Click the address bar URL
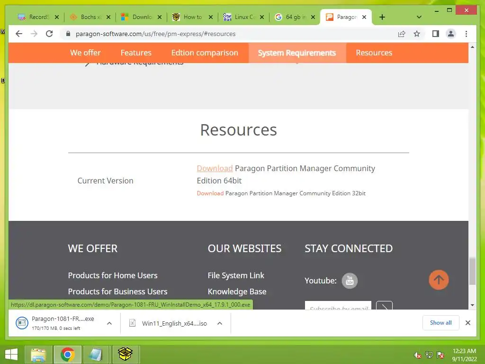This screenshot has width=485, height=364. click(155, 34)
